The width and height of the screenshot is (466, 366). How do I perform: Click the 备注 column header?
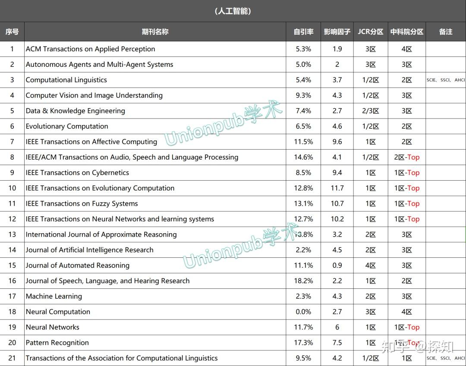(445, 31)
